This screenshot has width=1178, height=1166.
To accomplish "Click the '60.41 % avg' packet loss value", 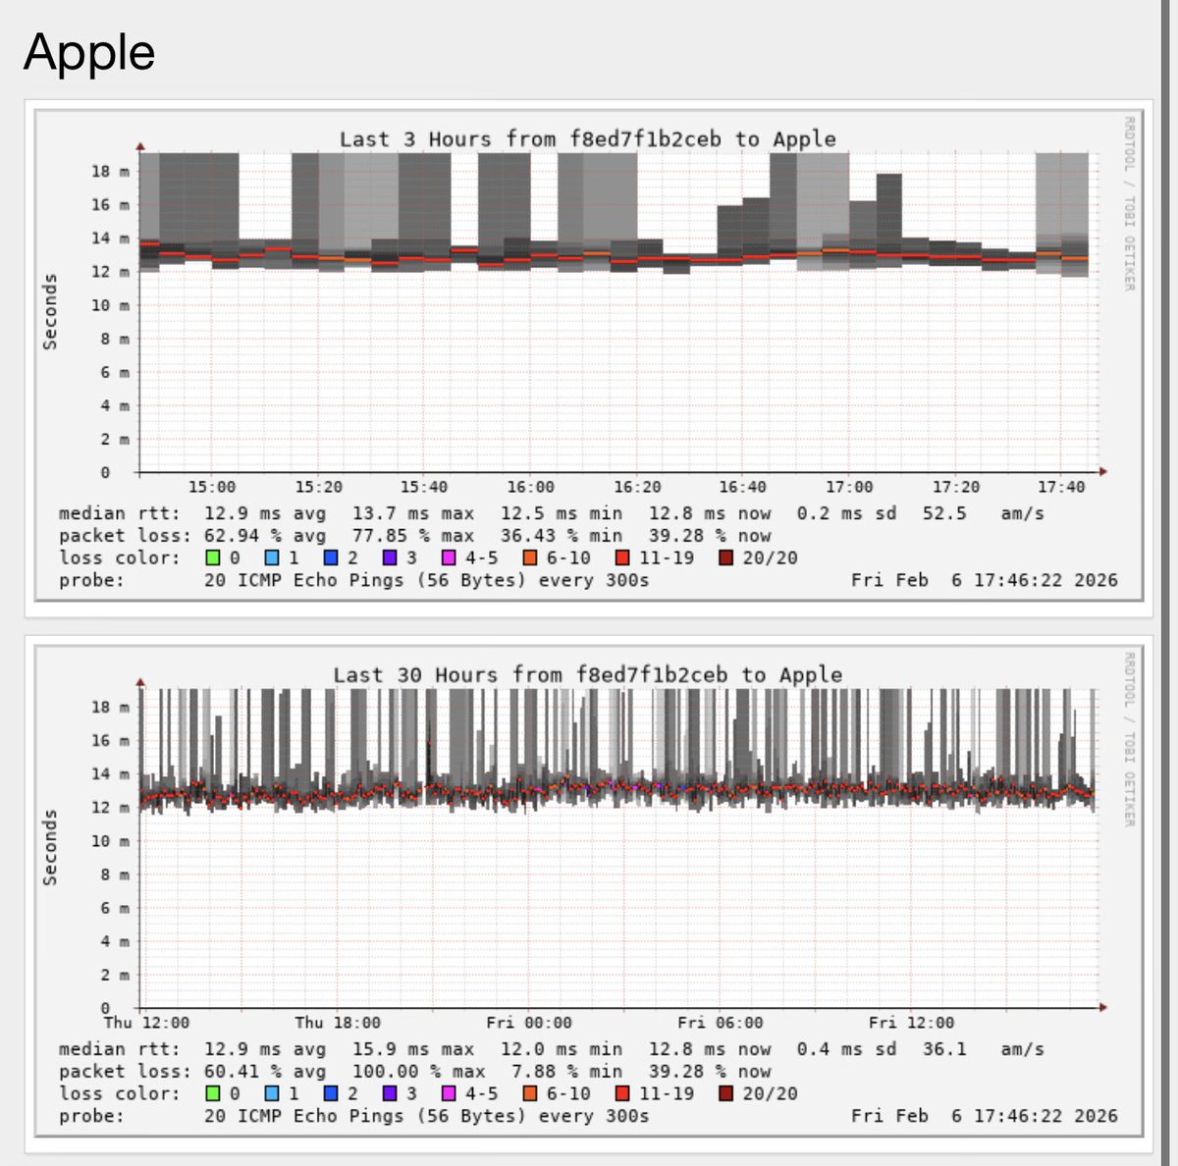I will (265, 1072).
